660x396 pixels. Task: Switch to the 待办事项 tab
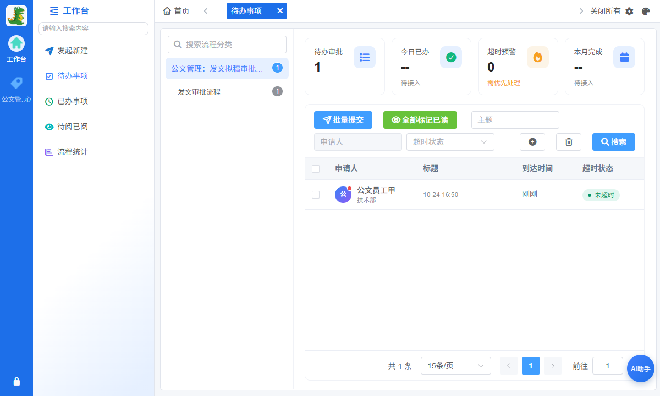pyautogui.click(x=247, y=11)
